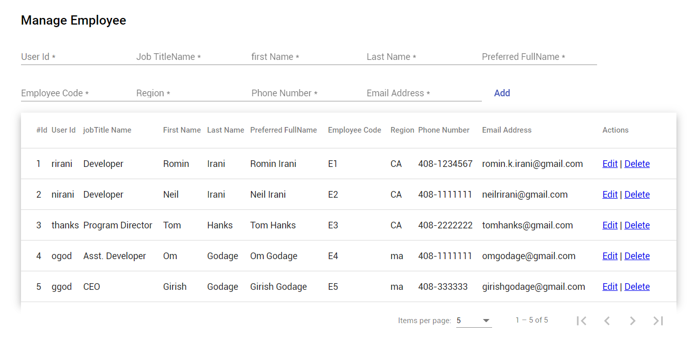
Task: Go to the first page using pagination arrow
Action: [x=581, y=321]
